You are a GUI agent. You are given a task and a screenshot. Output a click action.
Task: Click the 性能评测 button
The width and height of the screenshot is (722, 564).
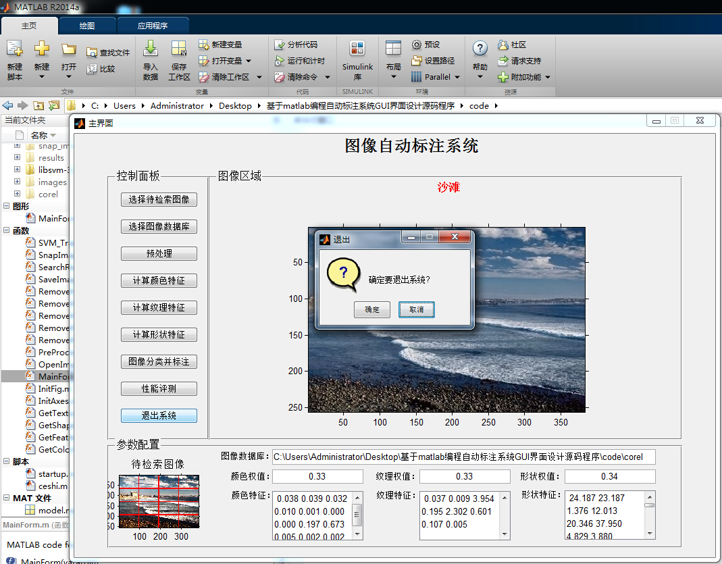coord(159,388)
